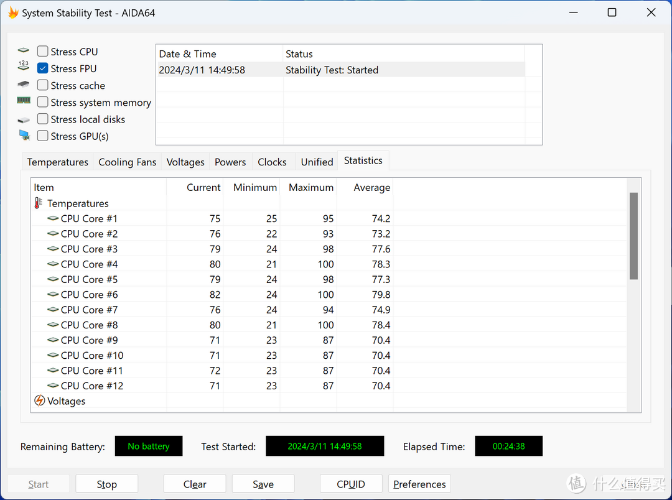Click the thermometer icon next to Temperatures
This screenshot has height=500, width=672.
[x=39, y=203]
